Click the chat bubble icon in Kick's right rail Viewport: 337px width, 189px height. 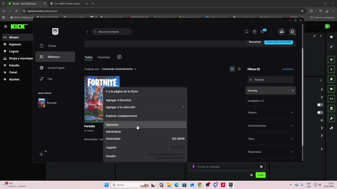point(331,89)
